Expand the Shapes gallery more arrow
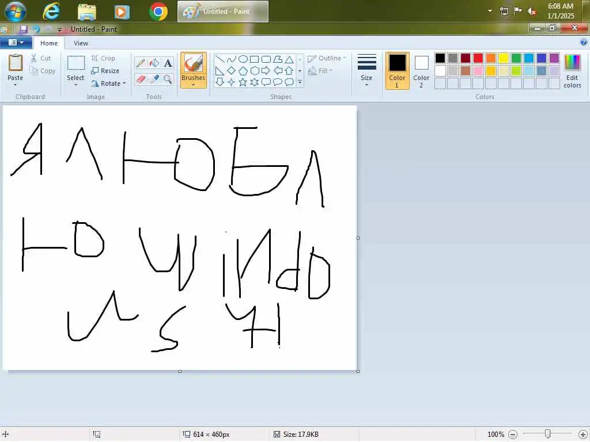Viewport: 590px width, 442px height. (300, 82)
